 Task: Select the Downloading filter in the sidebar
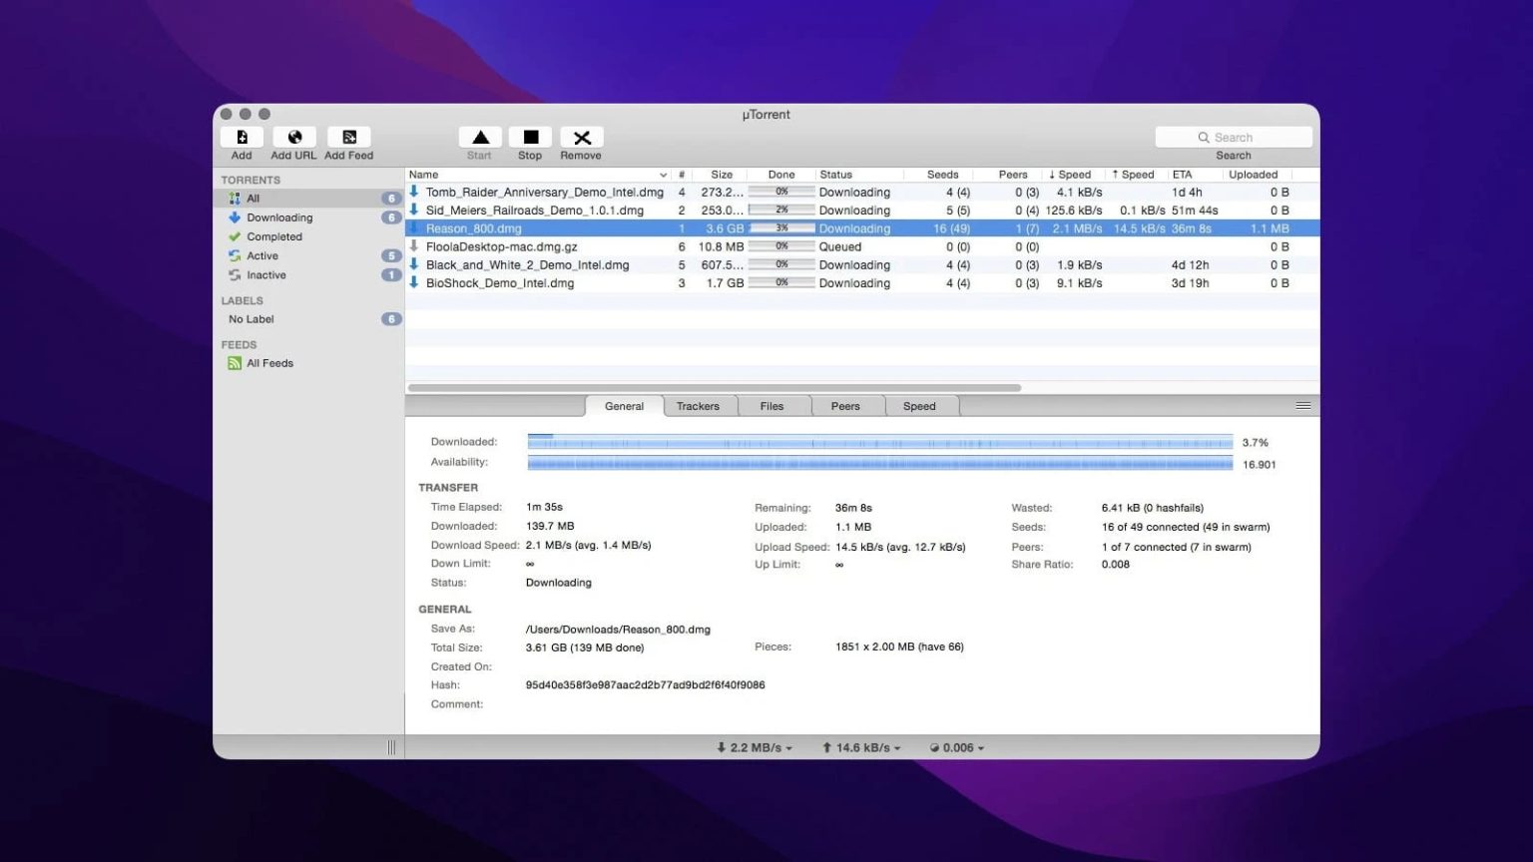click(x=279, y=216)
